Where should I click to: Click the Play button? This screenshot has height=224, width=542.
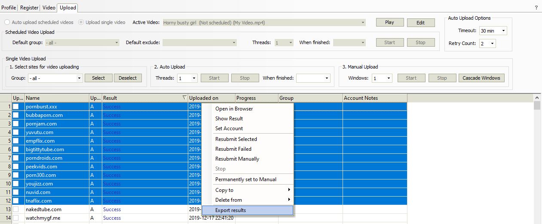(389, 22)
